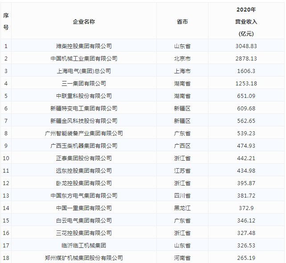Click revenue value 1606.3
The height and width of the screenshot is (263, 286).
246,71
